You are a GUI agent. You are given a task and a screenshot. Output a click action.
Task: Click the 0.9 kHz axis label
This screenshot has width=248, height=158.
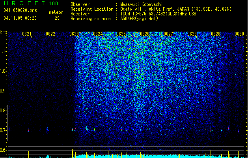tap(4, 91)
